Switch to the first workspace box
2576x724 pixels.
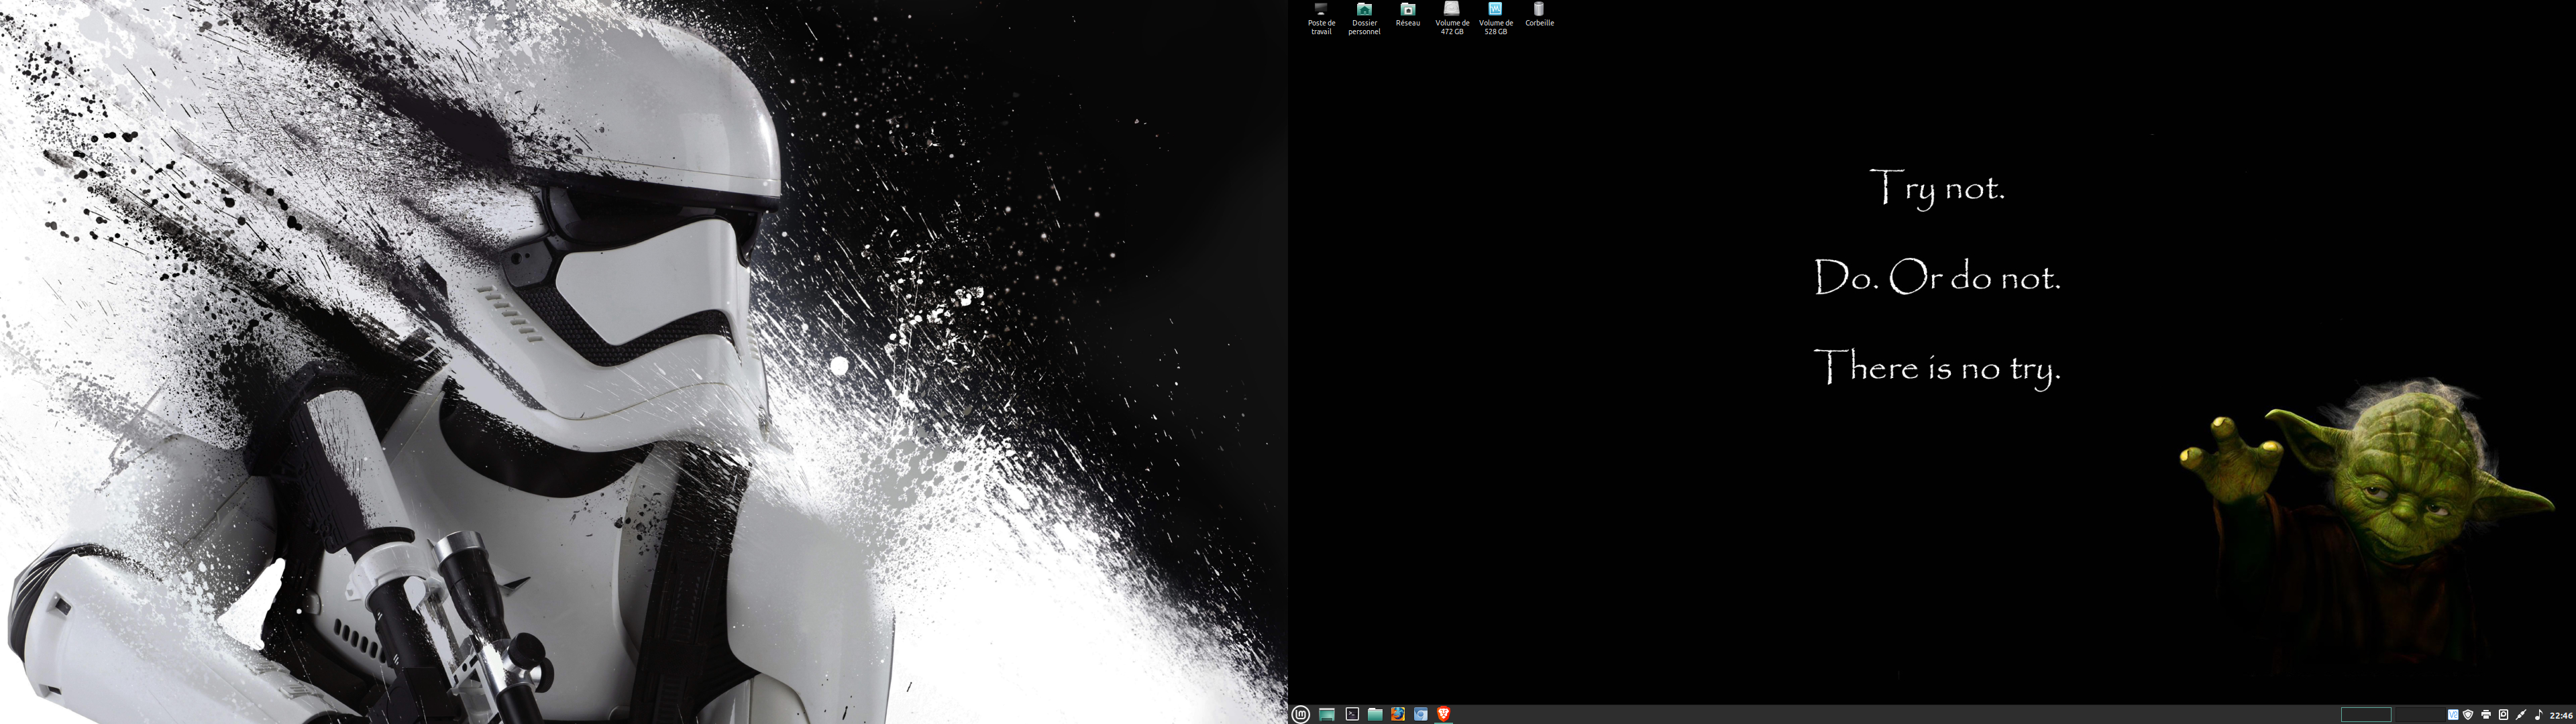coord(2365,714)
